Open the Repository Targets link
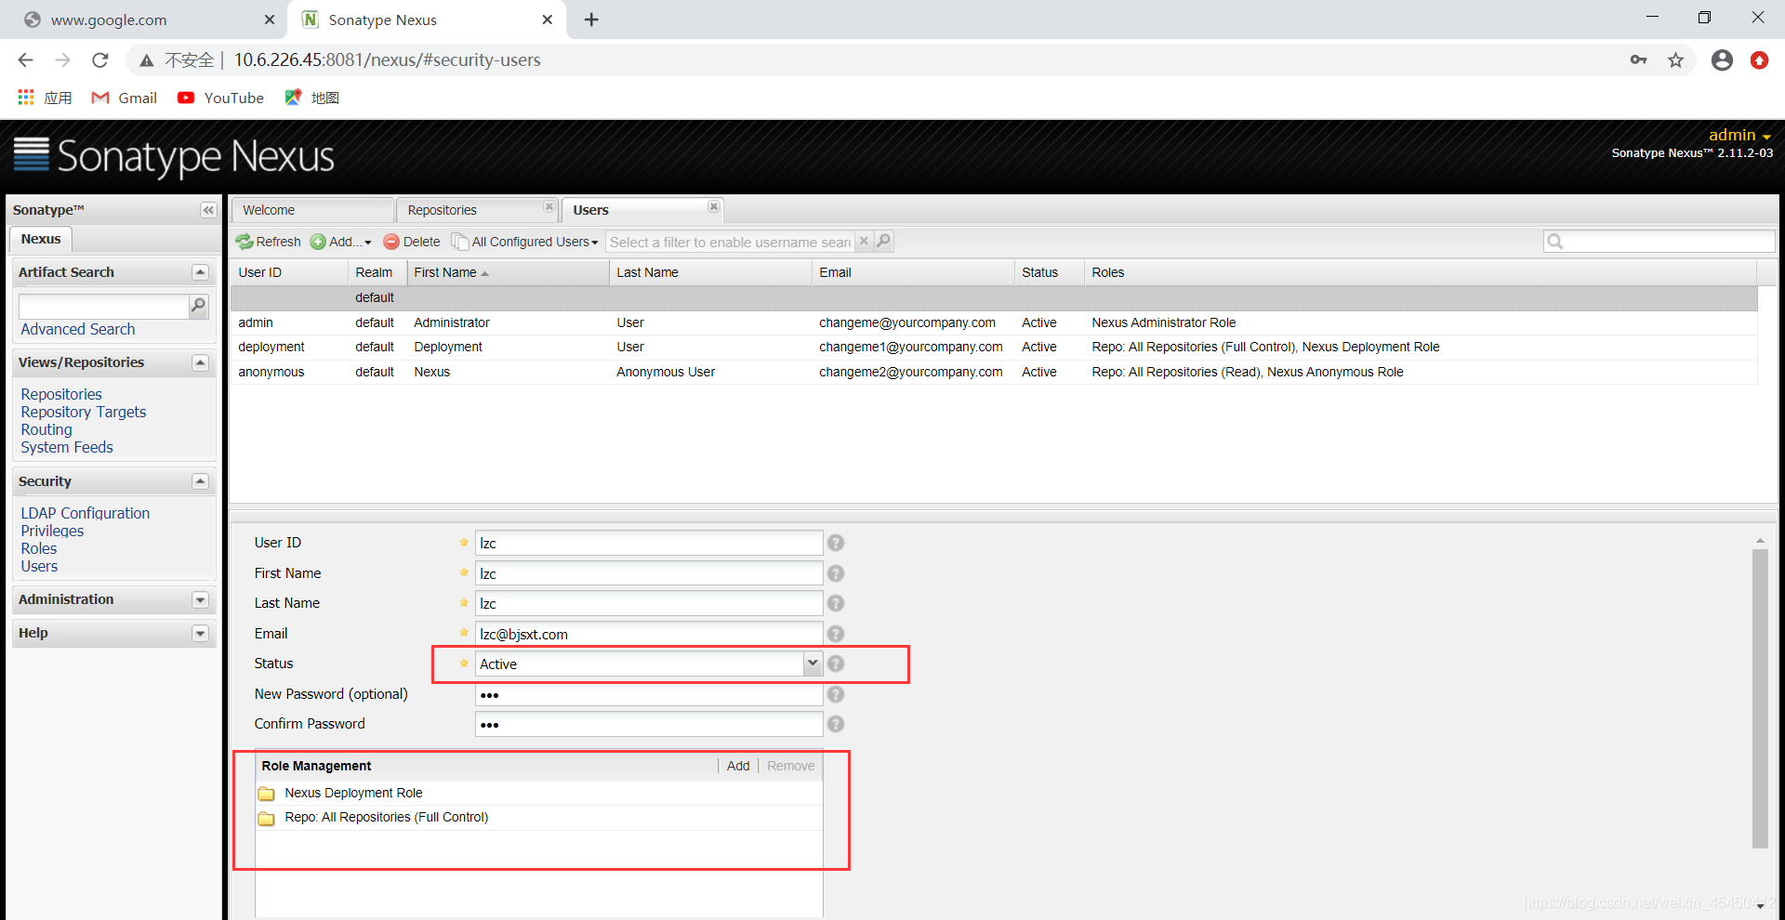This screenshot has height=920, width=1785. 84,412
